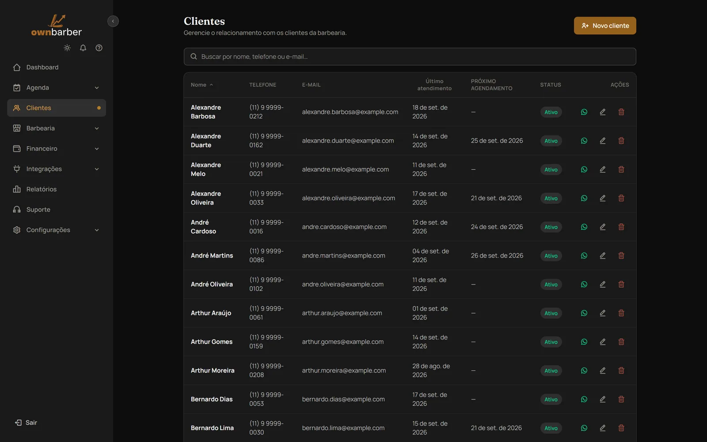The width and height of the screenshot is (707, 442).
Task: Collapse the sidebar with the arrow button
Action: click(113, 21)
